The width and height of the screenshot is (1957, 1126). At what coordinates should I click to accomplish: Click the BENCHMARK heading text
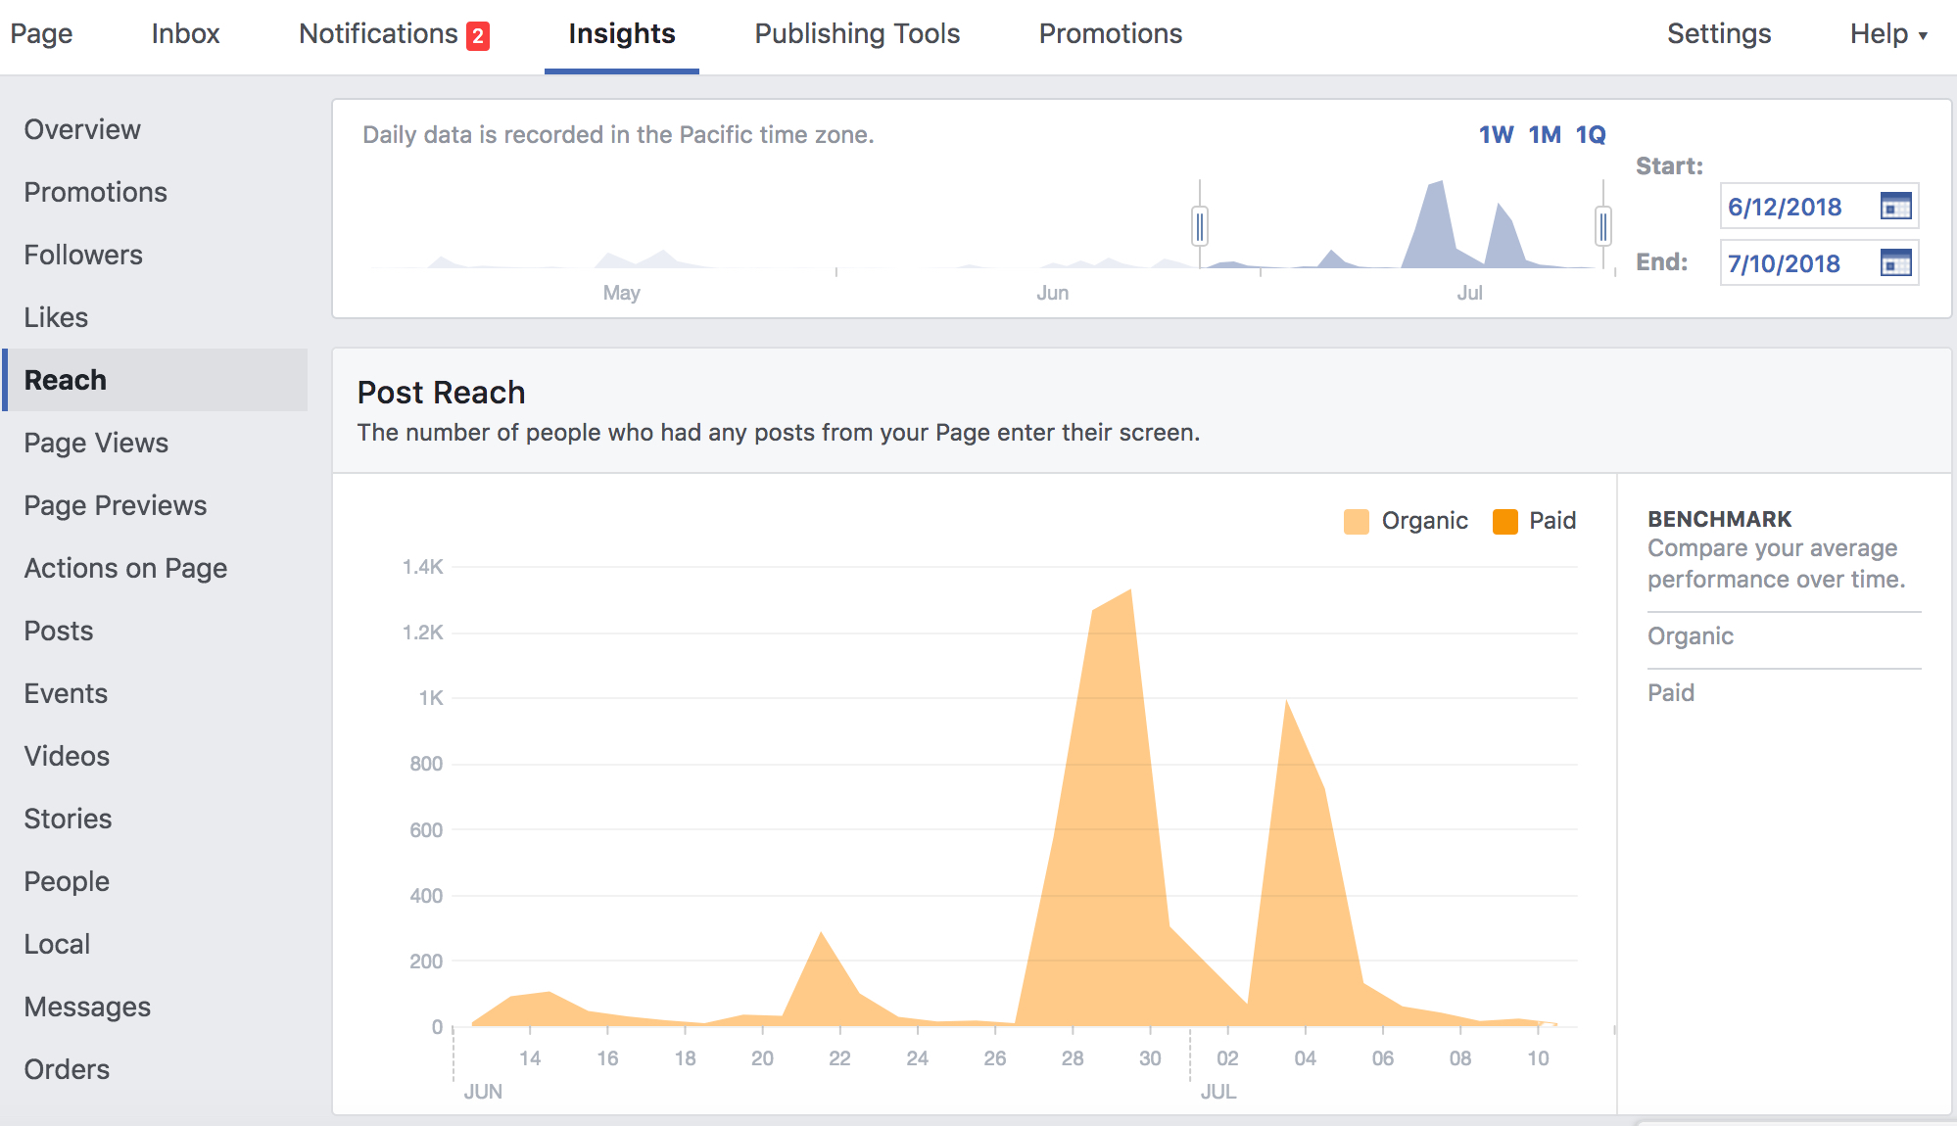(x=1719, y=519)
